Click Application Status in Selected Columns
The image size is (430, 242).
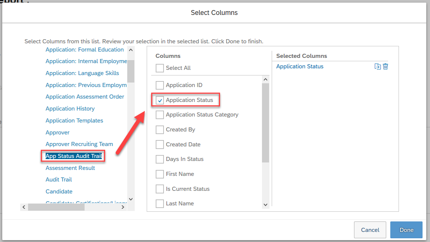pos(300,66)
